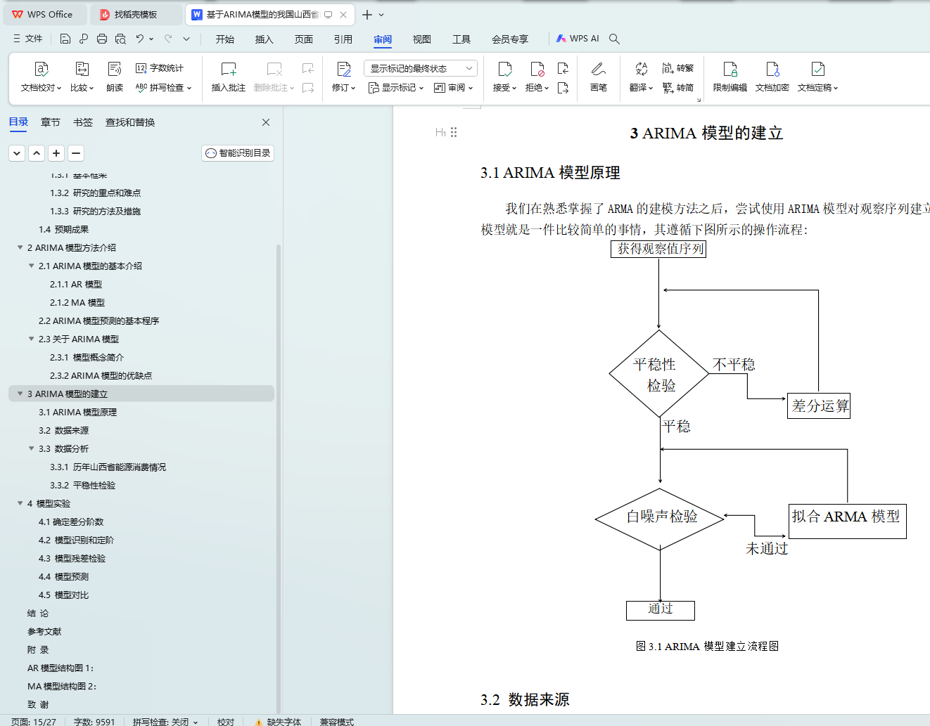Open a new tab with plus button
Image resolution: width=930 pixels, height=726 pixels.
pos(367,14)
